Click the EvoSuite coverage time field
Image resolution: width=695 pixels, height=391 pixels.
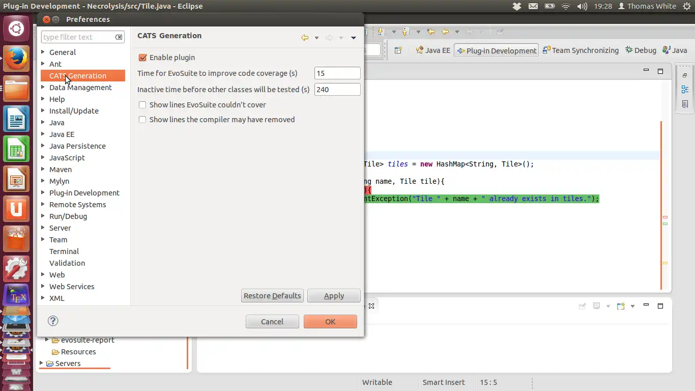tap(337, 73)
